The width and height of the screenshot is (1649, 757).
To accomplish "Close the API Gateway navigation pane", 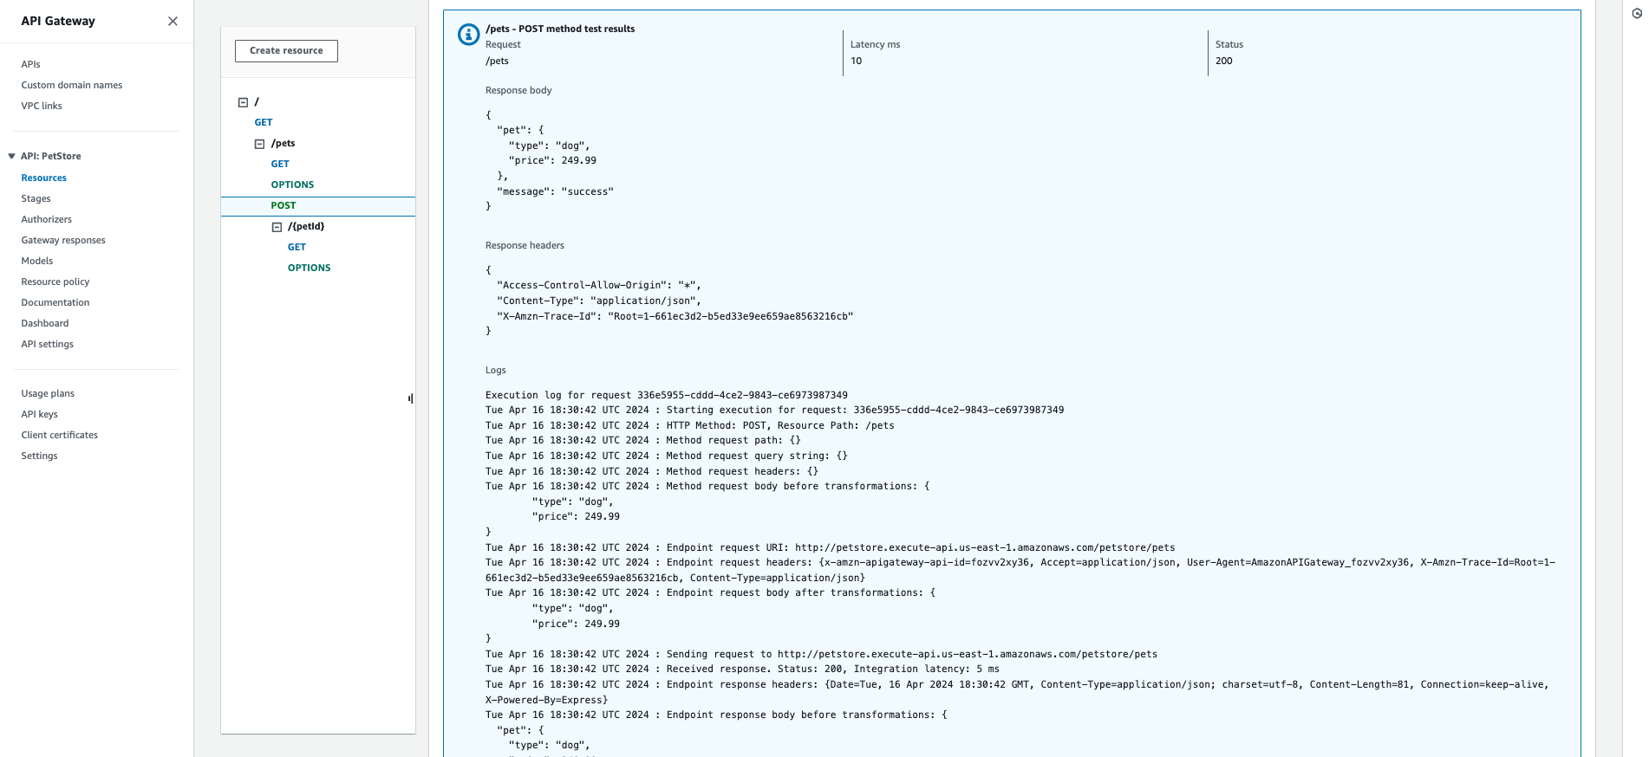I will 173,21.
